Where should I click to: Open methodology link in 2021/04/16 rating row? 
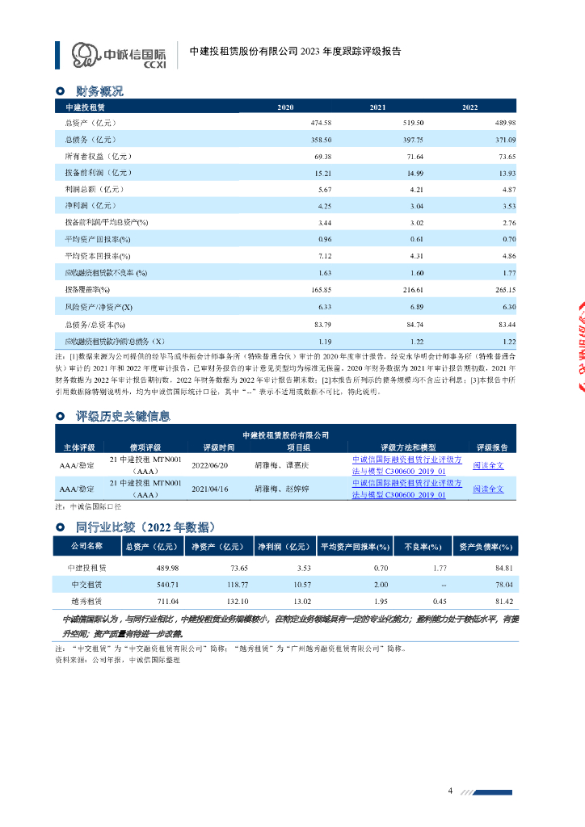(x=406, y=489)
